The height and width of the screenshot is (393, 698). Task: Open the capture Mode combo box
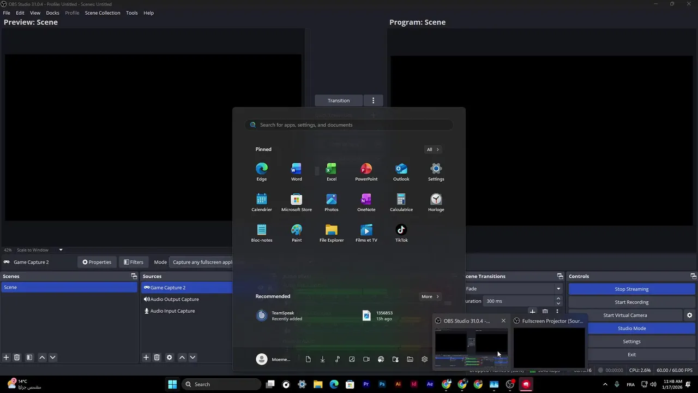pos(201,262)
